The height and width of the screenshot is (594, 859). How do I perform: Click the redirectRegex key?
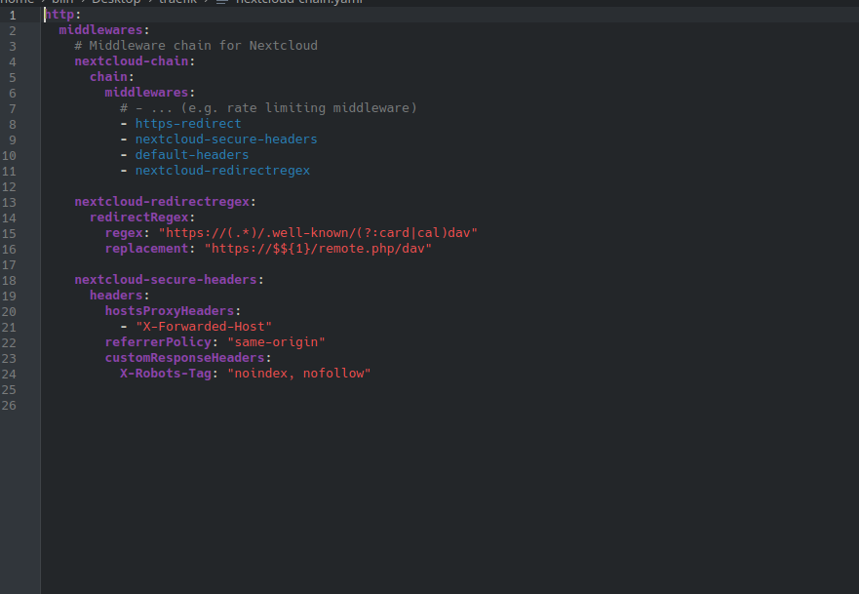pos(139,218)
